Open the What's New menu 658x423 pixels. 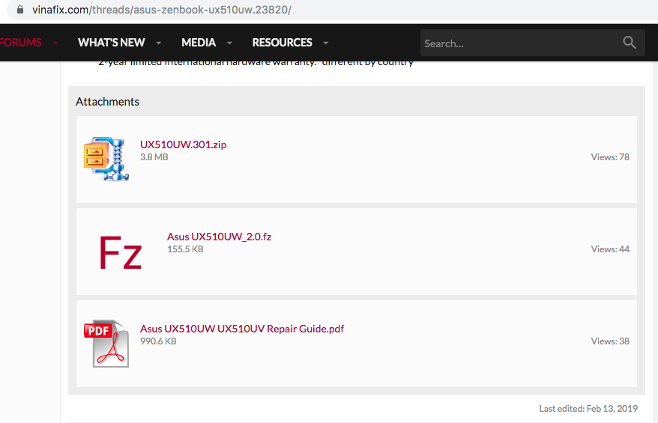[x=111, y=43]
